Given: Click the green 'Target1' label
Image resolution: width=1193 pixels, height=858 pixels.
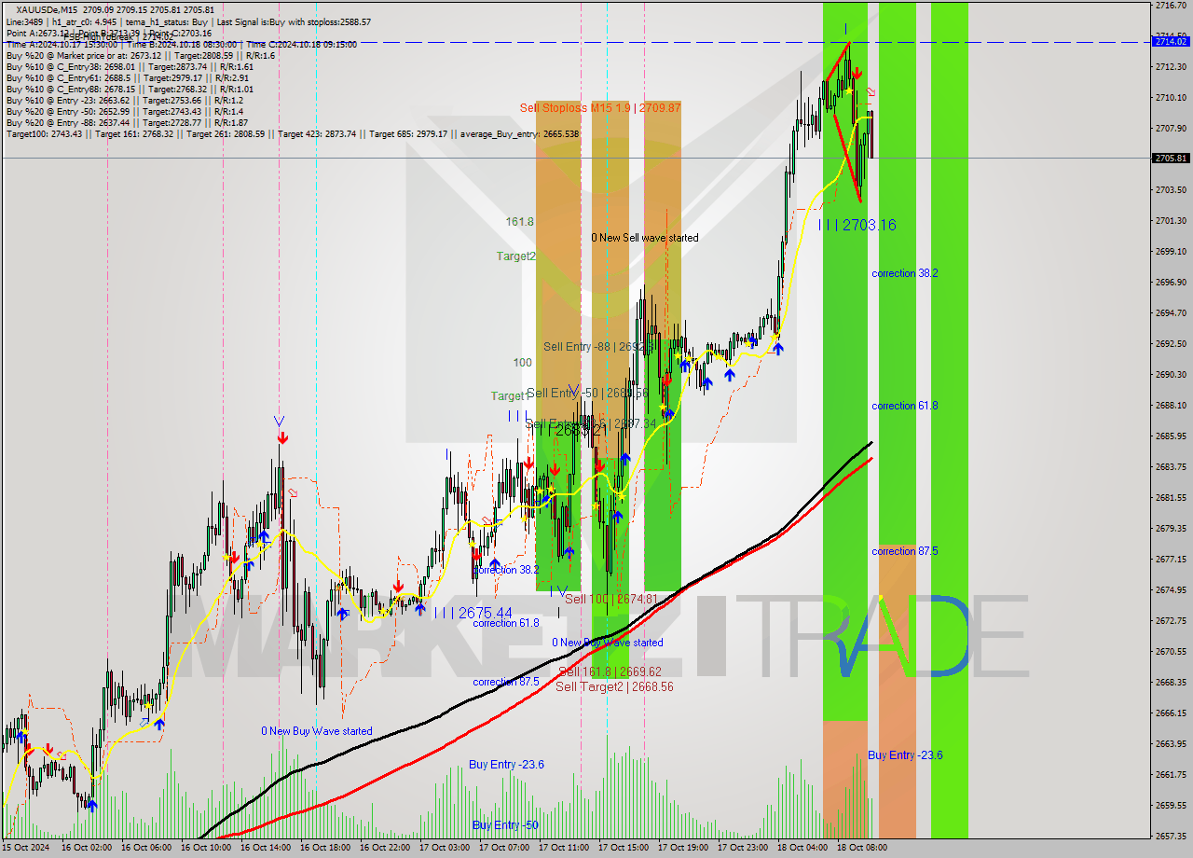Looking at the screenshot, I should coord(510,396).
